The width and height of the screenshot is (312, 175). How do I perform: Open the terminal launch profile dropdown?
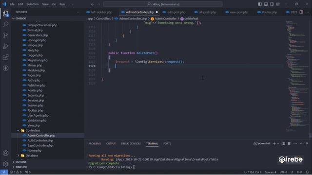[x=278, y=143]
